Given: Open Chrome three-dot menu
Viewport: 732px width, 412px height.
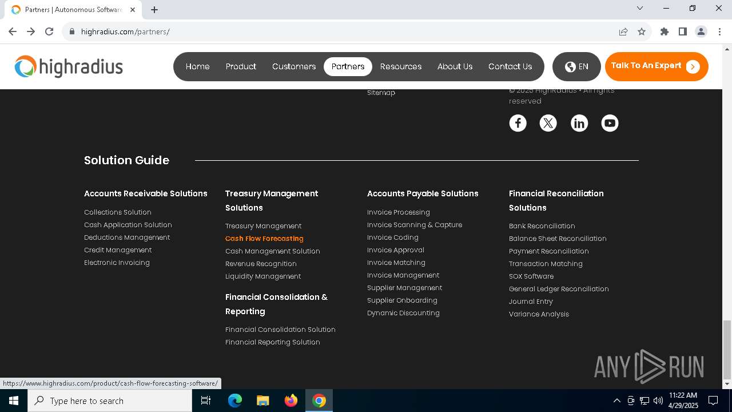Looking at the screenshot, I should click(719, 31).
